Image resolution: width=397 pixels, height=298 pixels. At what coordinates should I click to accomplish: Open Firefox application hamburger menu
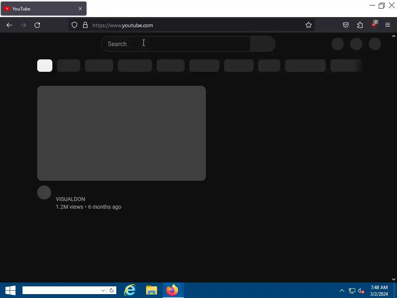(x=388, y=25)
